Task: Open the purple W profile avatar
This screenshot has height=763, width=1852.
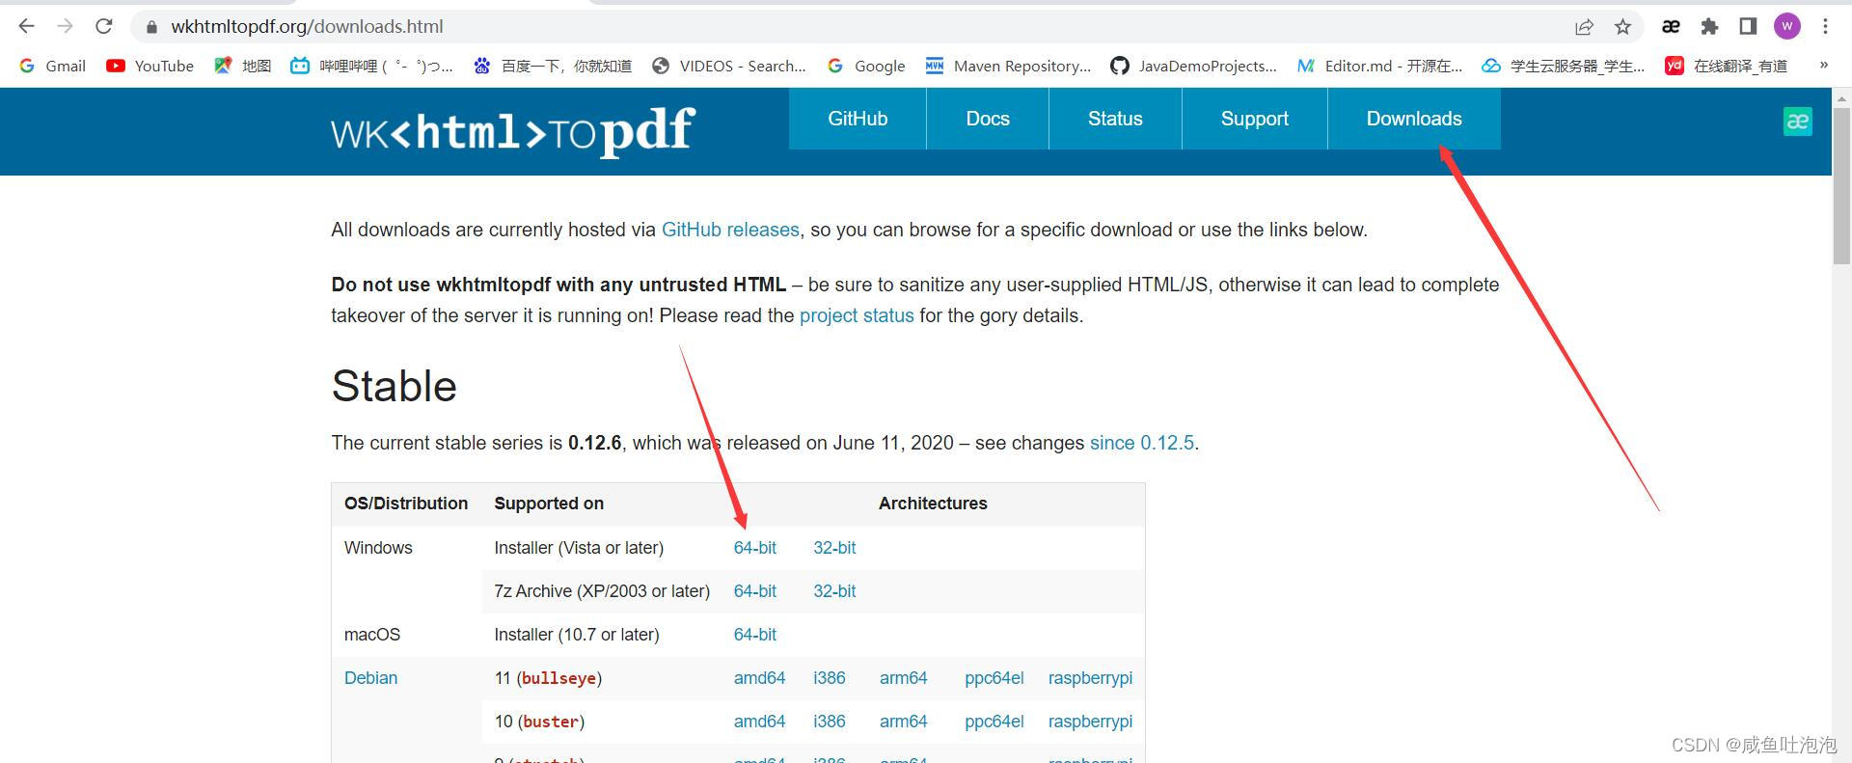Action: [1786, 27]
